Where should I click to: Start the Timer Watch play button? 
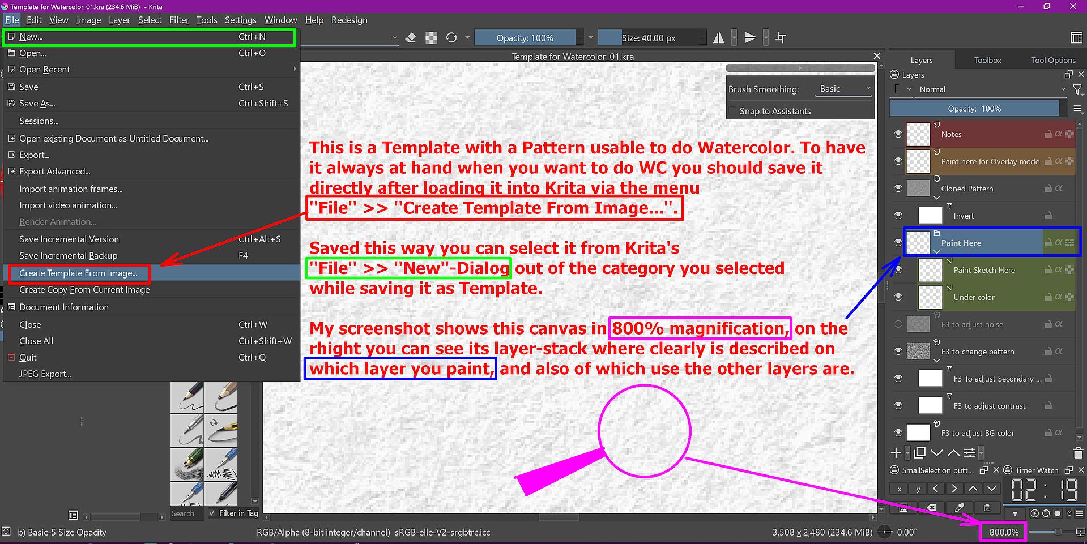coord(1035,513)
